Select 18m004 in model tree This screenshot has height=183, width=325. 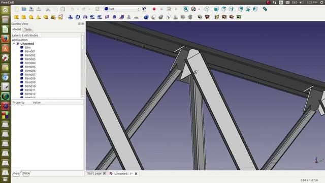[x=30, y=63]
